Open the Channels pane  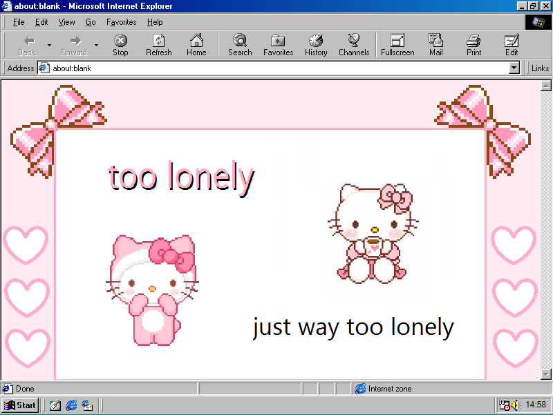pyautogui.click(x=354, y=45)
